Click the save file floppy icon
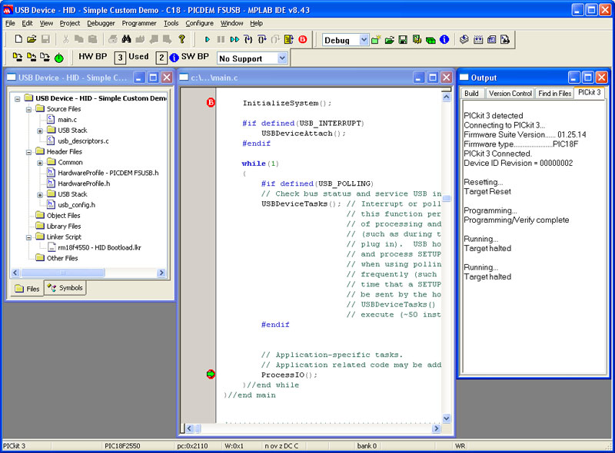This screenshot has width=615, height=453. pos(45,39)
